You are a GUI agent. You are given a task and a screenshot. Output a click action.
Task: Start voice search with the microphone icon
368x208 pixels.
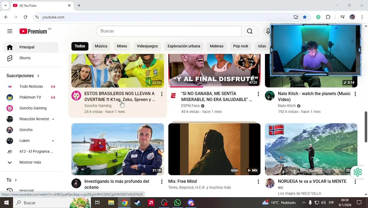pos(268,31)
